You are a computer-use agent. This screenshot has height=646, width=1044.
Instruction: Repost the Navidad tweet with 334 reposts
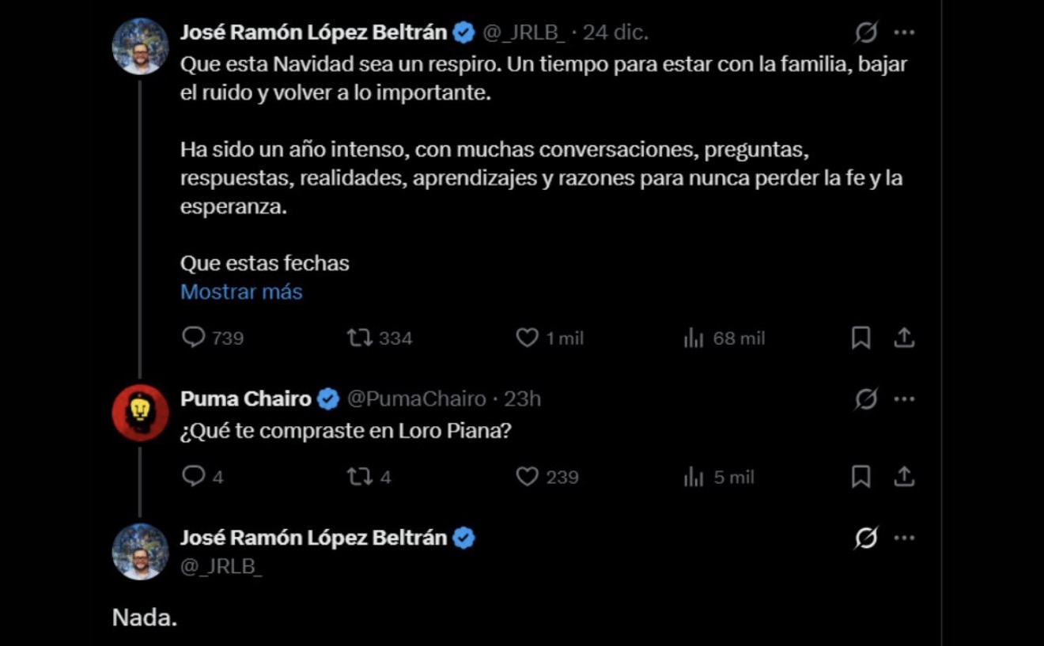click(361, 338)
